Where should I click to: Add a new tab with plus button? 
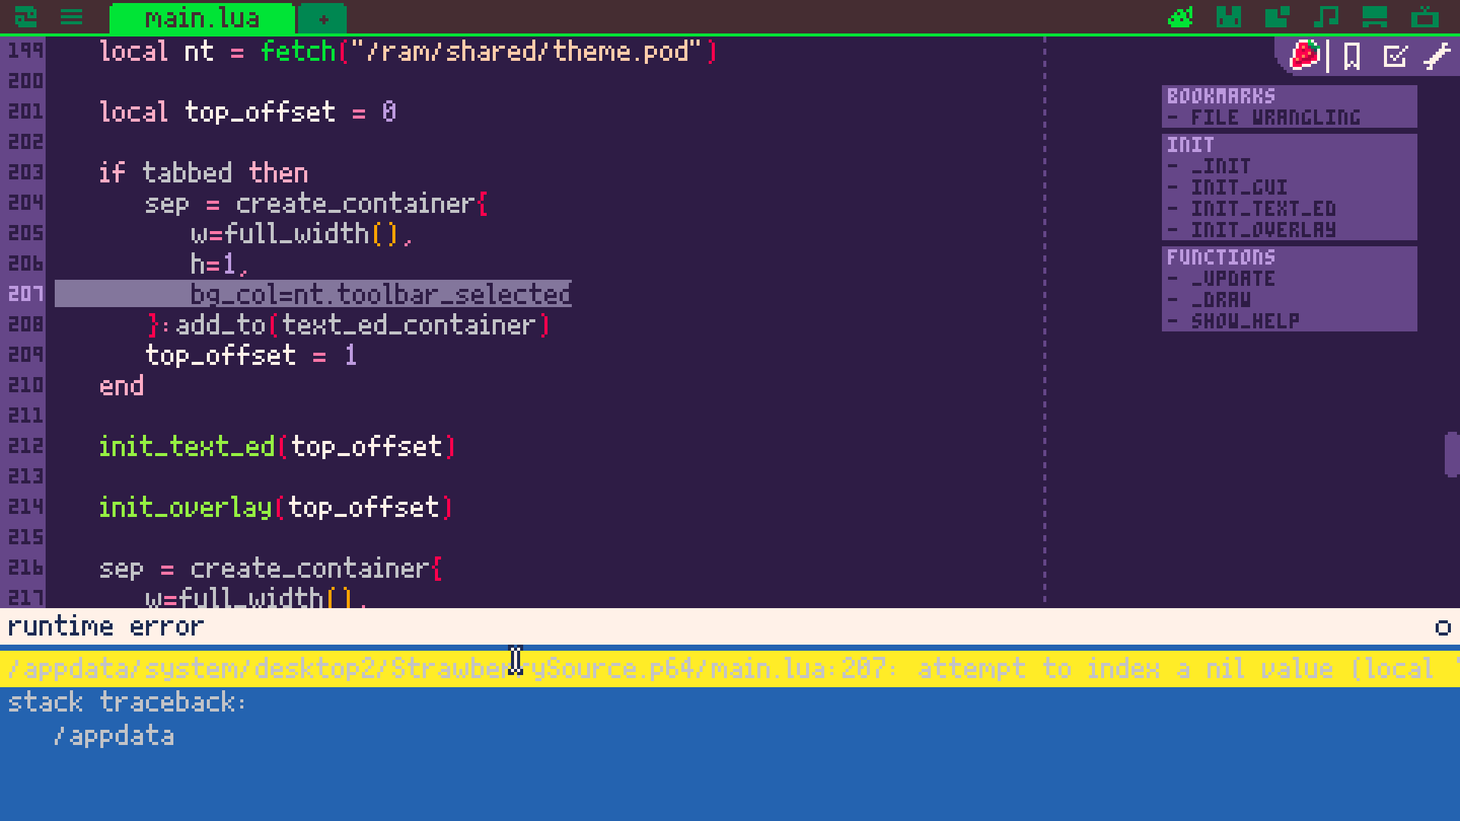click(x=322, y=19)
